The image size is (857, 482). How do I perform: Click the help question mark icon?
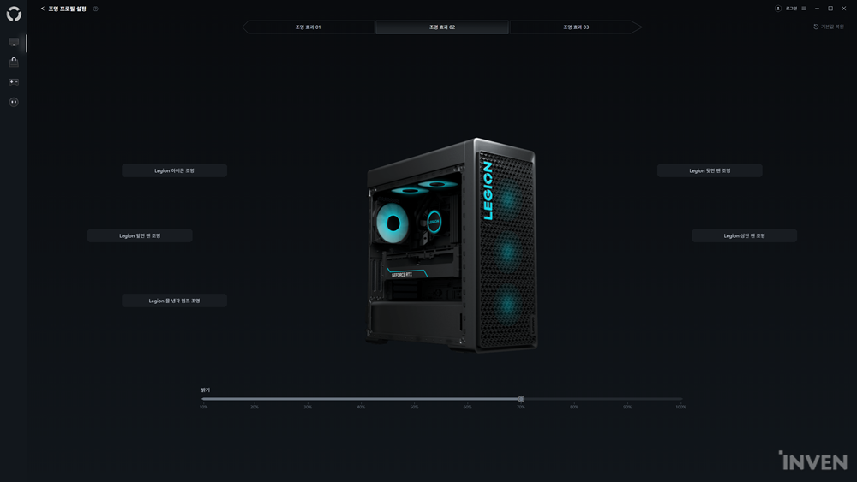tap(96, 9)
